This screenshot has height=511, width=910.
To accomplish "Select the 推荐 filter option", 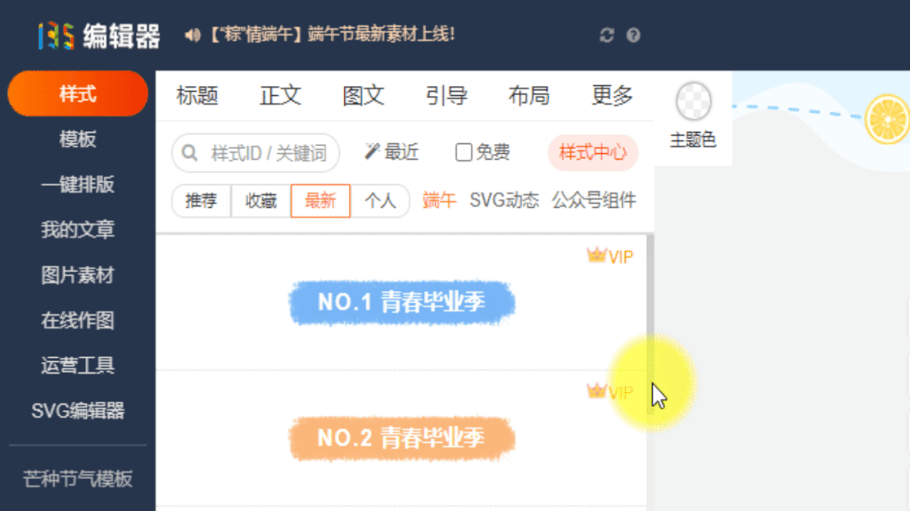I will [x=201, y=201].
